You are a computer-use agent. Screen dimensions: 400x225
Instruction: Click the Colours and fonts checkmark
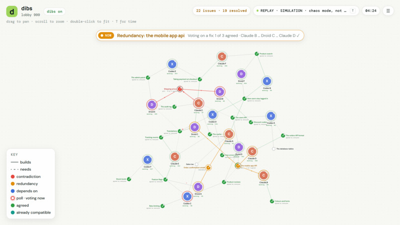(x=272, y=201)
